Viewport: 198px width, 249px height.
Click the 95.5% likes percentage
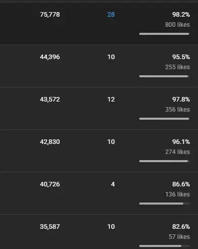[181, 57]
